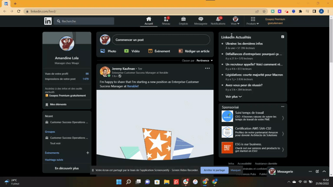
Task: Expand the Certification AWS SAA-C02 ad chevron
Action: [283, 134]
